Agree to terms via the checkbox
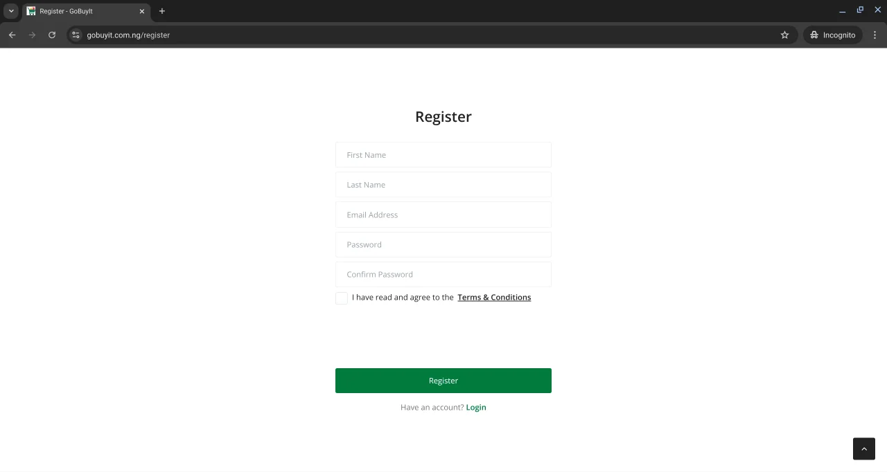The height and width of the screenshot is (472, 887). pyautogui.click(x=342, y=298)
